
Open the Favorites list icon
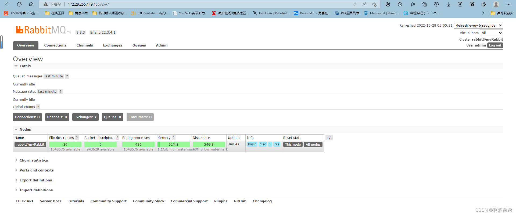(x=413, y=4)
